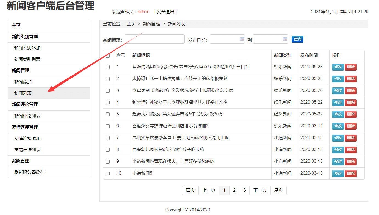Image resolution: width=379 pixels, height=215 pixels.
Task: Click 修改 for news row 4
Action: point(338,103)
